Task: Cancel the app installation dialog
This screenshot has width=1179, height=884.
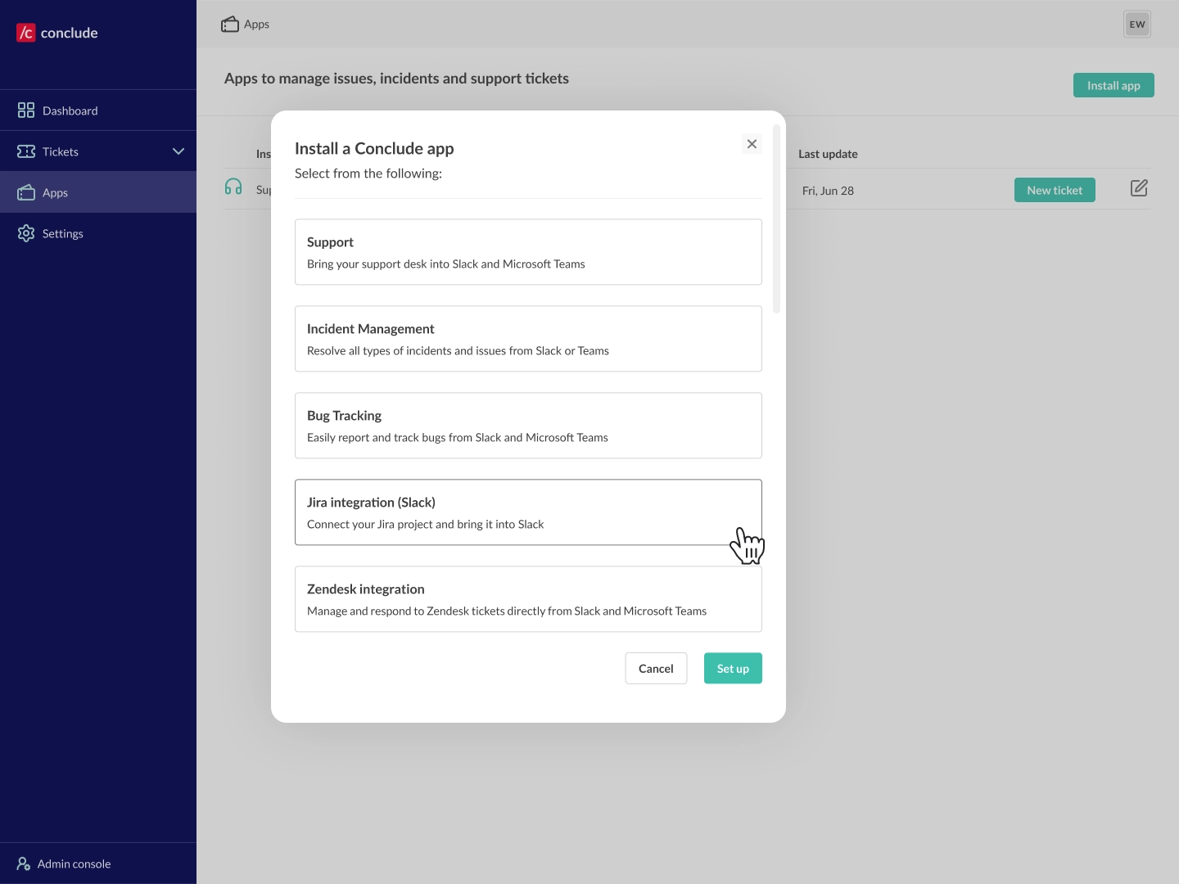Action: pos(656,668)
